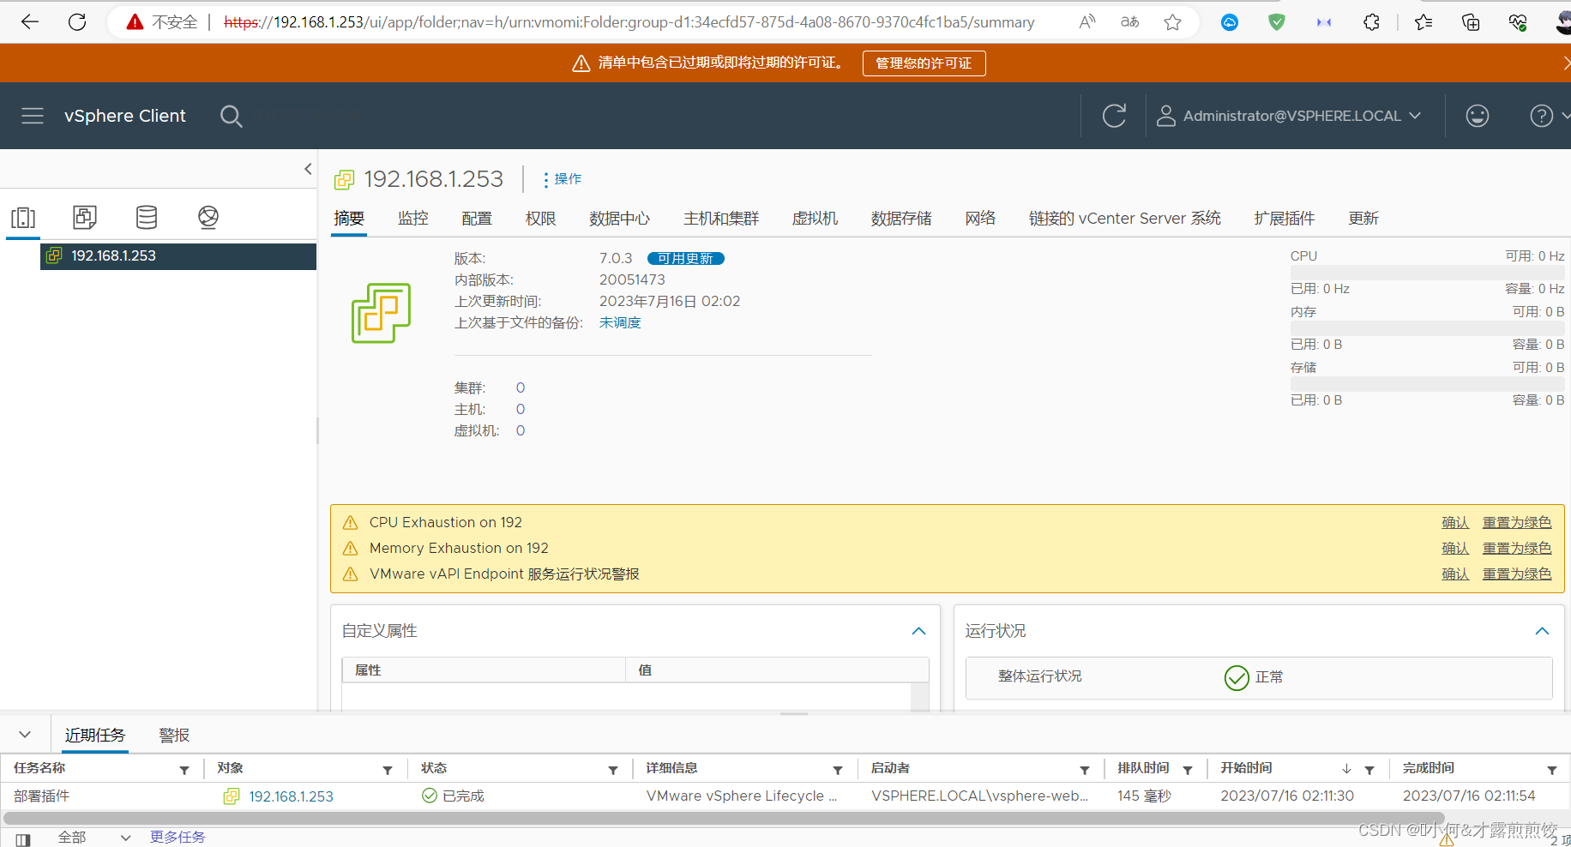This screenshot has height=847, width=1571.
Task: Open 192.168.1.253 link in task row
Action: 291,796
